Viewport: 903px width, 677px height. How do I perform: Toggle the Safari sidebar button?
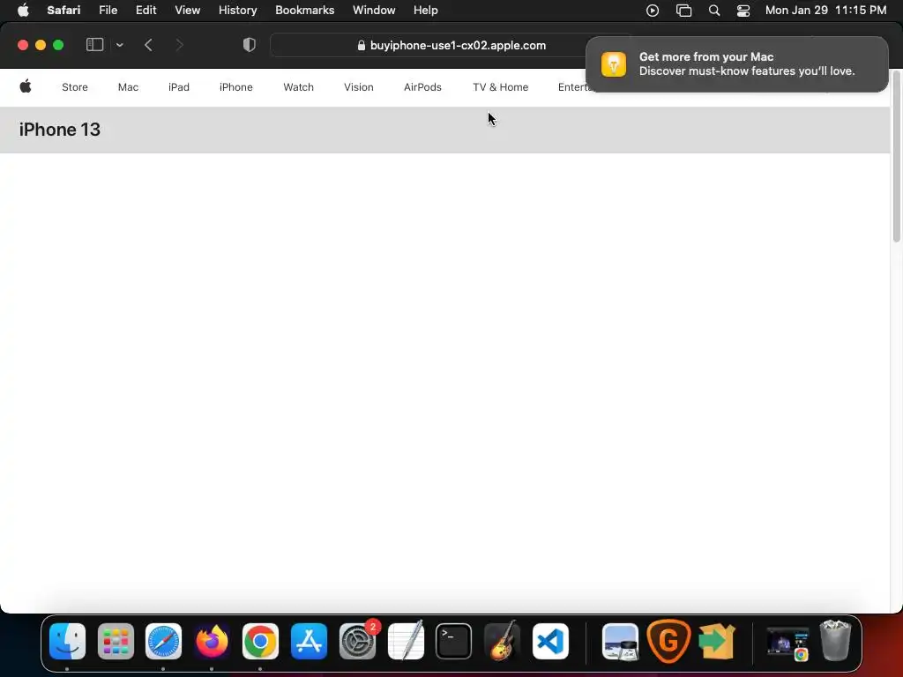click(94, 45)
